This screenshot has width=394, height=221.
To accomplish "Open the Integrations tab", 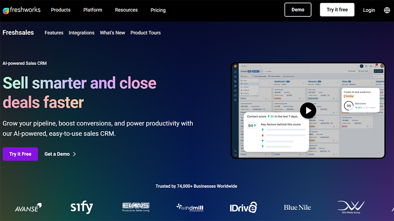I will pos(82,33).
